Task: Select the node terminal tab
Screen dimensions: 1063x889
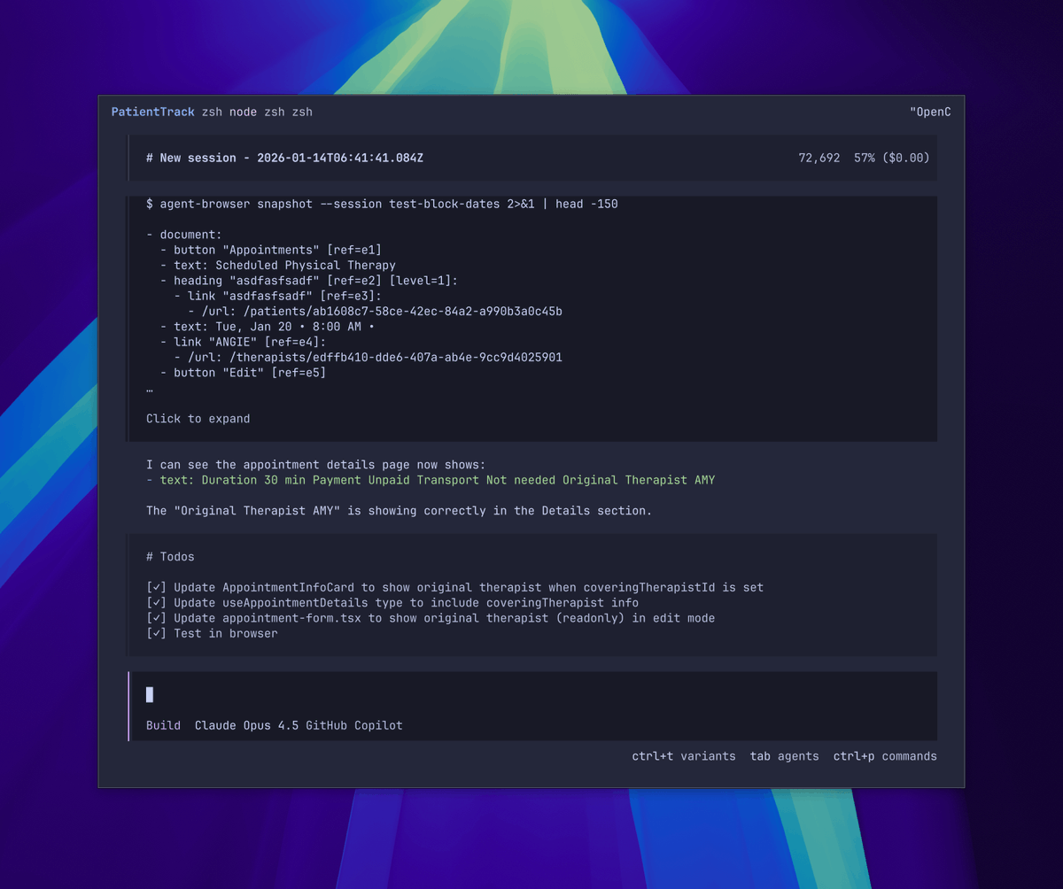Action: click(243, 112)
